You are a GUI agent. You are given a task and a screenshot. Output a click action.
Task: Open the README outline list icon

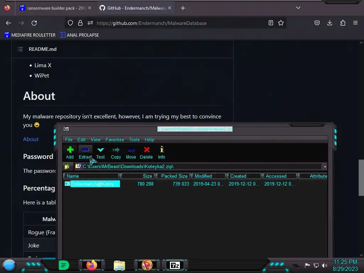click(20, 49)
